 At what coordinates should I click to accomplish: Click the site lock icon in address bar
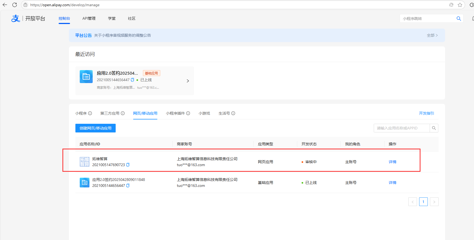point(25,5)
